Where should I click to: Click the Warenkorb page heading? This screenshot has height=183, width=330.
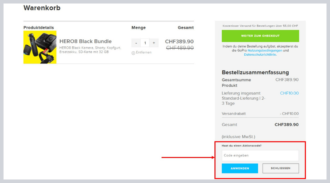click(x=42, y=8)
